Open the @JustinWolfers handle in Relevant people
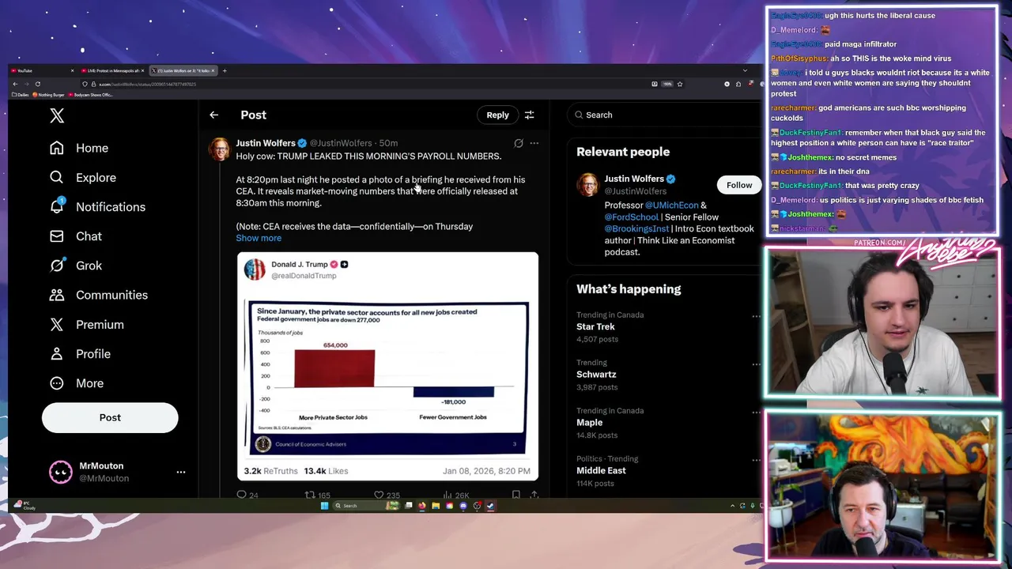The height and width of the screenshot is (569, 1012). pos(636,190)
